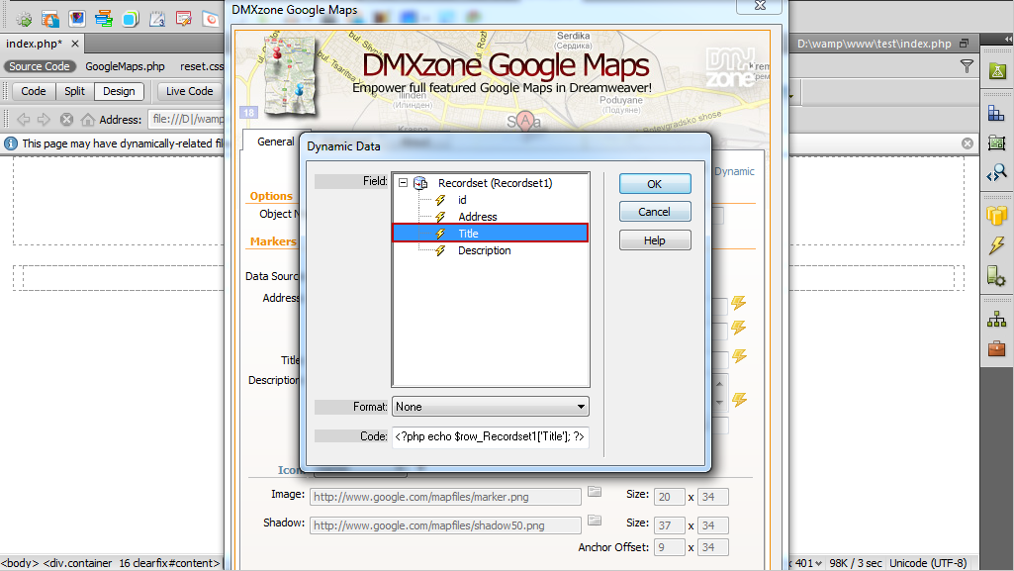
Task: Browse for marker Image with folder icon
Action: pyautogui.click(x=595, y=492)
